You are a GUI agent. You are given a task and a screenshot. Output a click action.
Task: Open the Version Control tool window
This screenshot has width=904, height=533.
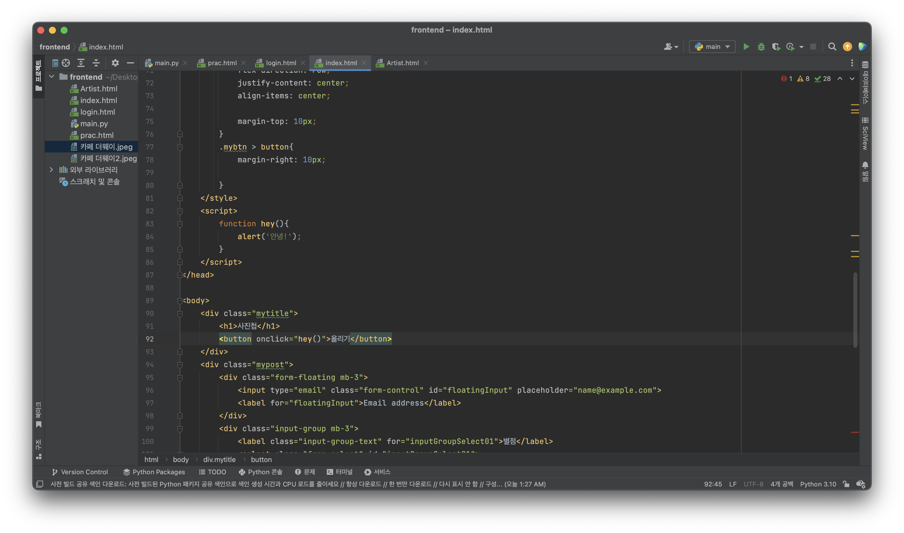[80, 472]
